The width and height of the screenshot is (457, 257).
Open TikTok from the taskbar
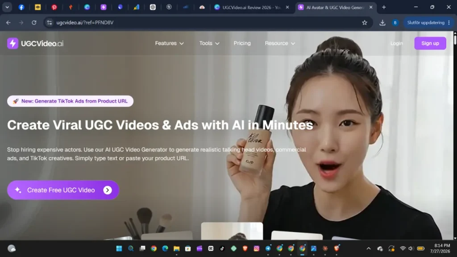[222, 248]
